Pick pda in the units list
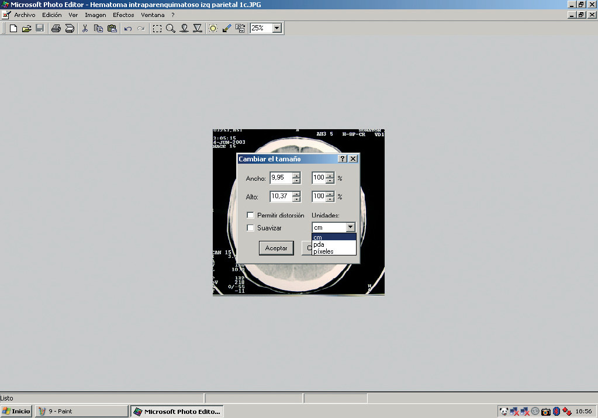The width and height of the screenshot is (598, 418). click(319, 244)
